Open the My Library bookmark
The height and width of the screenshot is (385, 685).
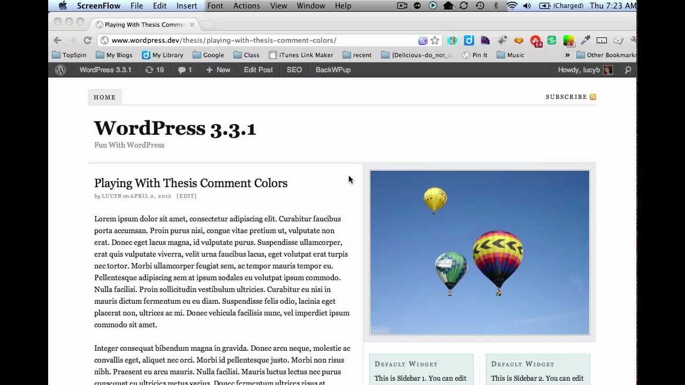click(x=163, y=55)
